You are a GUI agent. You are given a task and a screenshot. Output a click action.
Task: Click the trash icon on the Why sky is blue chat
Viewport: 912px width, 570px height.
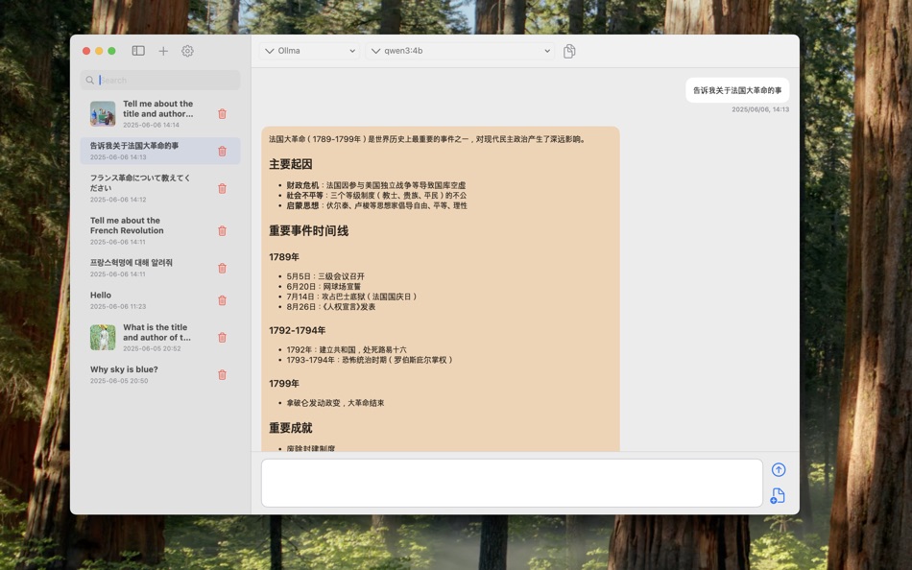[222, 373]
